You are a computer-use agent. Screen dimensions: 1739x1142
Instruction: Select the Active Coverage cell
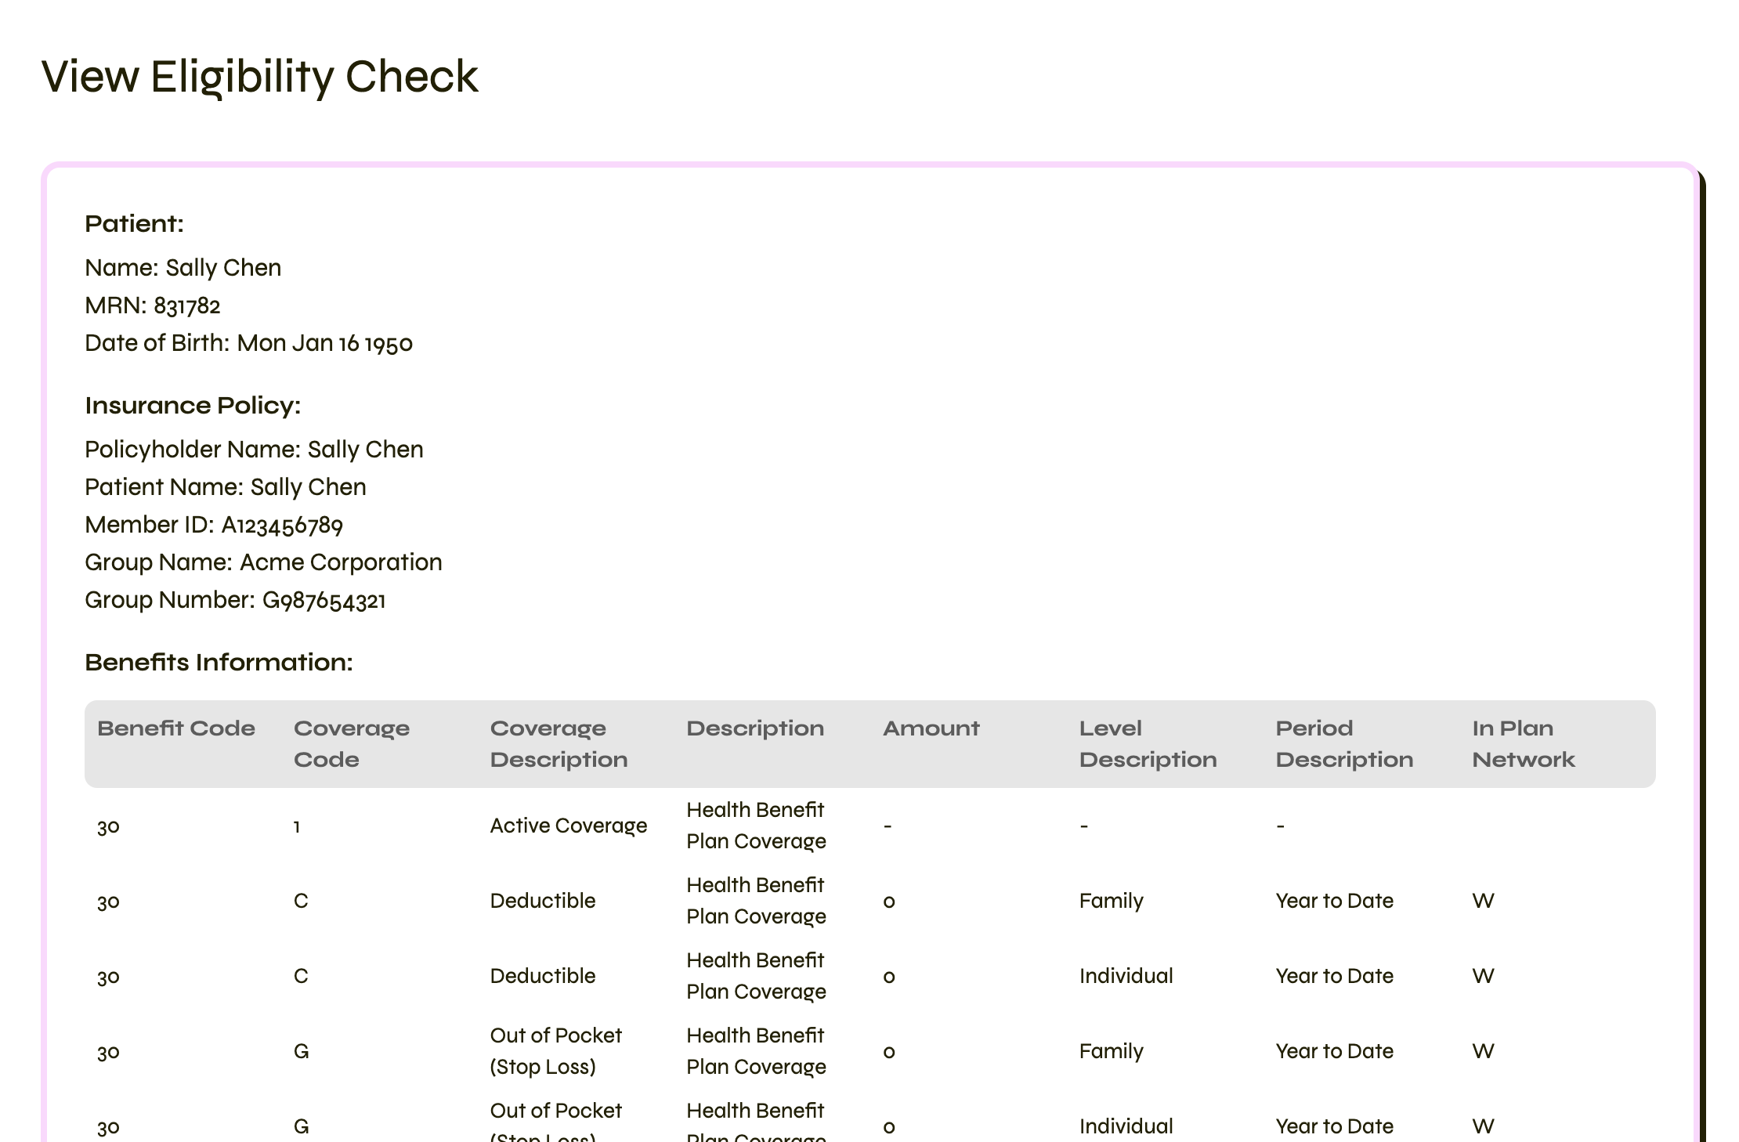click(x=569, y=826)
